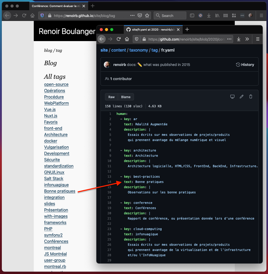Open Downloads arrow in back Firefox window
This screenshot has width=268, height=274.
coord(209,15)
